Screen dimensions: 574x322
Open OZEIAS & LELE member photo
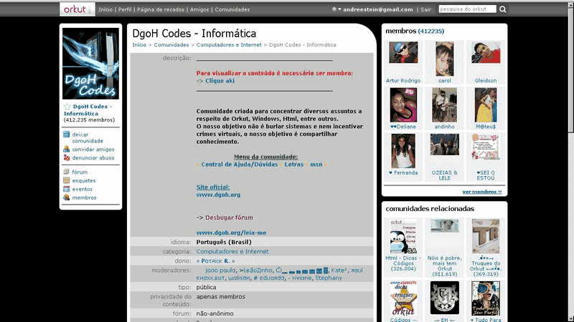(444, 145)
